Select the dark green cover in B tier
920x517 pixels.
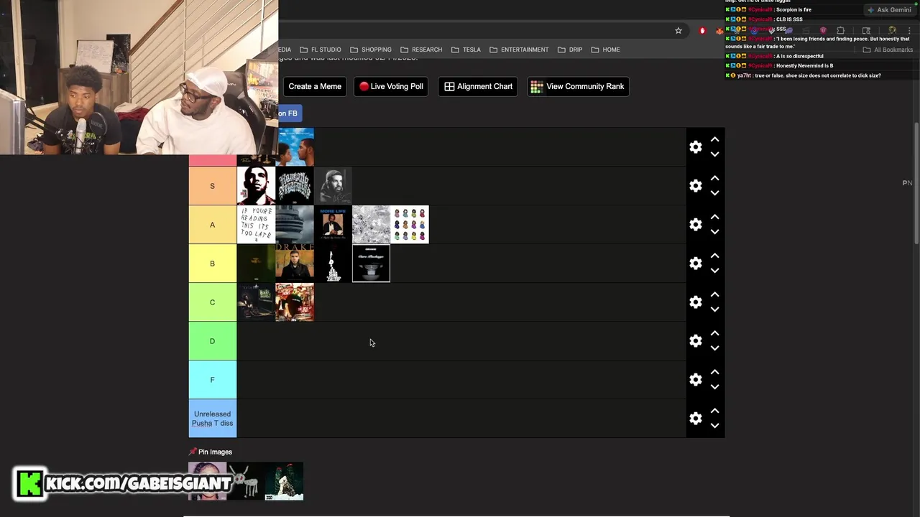pos(256,264)
